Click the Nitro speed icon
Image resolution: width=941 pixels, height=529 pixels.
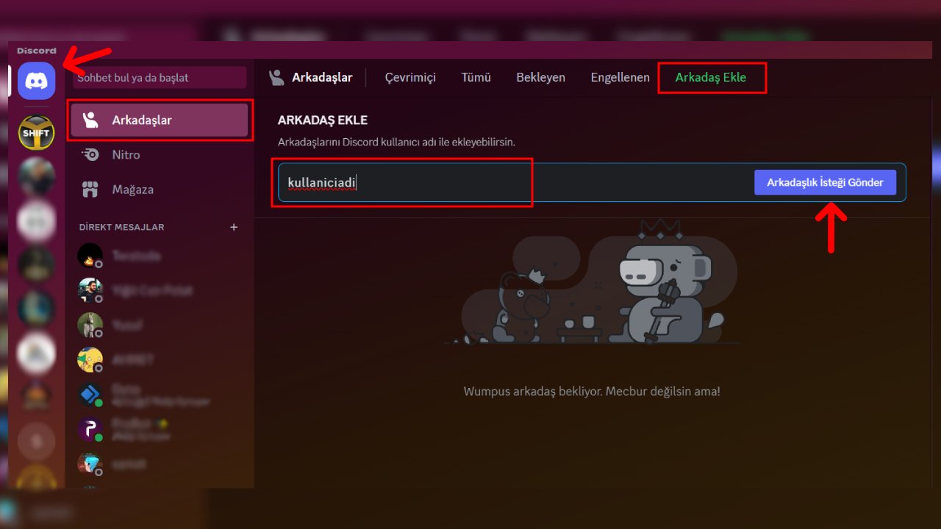point(90,154)
